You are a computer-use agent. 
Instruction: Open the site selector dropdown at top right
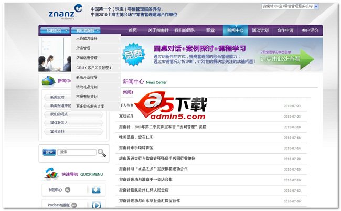tap(290, 6)
